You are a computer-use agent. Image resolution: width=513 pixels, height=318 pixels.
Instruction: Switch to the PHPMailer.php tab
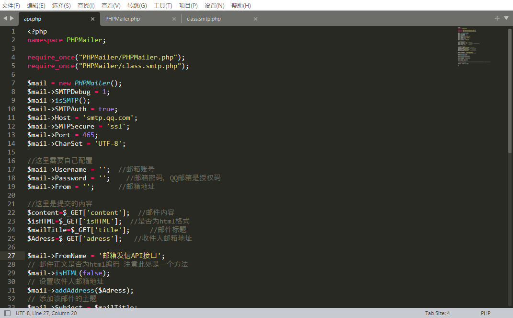123,19
